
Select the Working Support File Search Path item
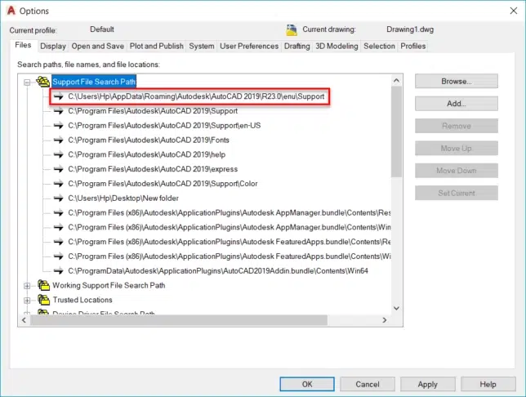(109, 285)
